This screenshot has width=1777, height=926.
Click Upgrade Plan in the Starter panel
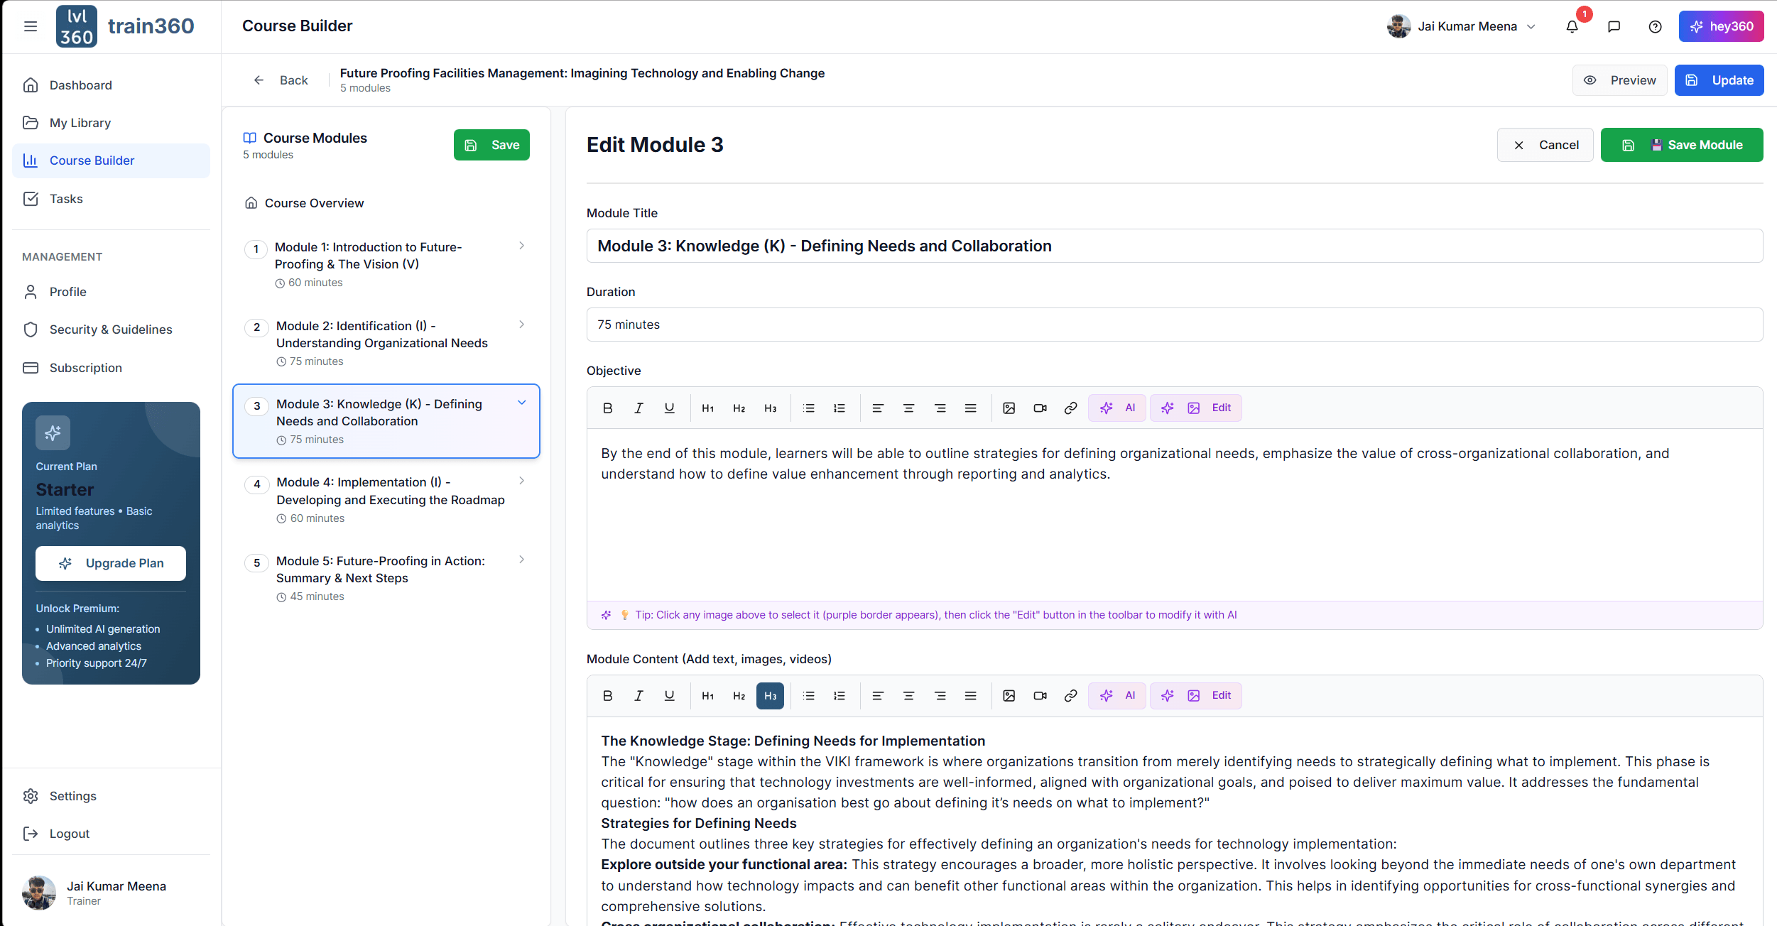(110, 563)
